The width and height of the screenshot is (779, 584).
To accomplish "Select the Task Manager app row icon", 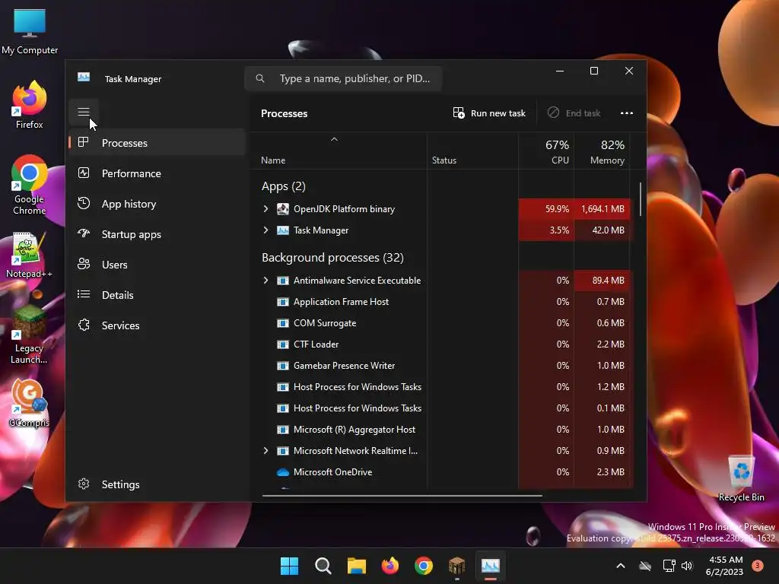I will pyautogui.click(x=283, y=230).
